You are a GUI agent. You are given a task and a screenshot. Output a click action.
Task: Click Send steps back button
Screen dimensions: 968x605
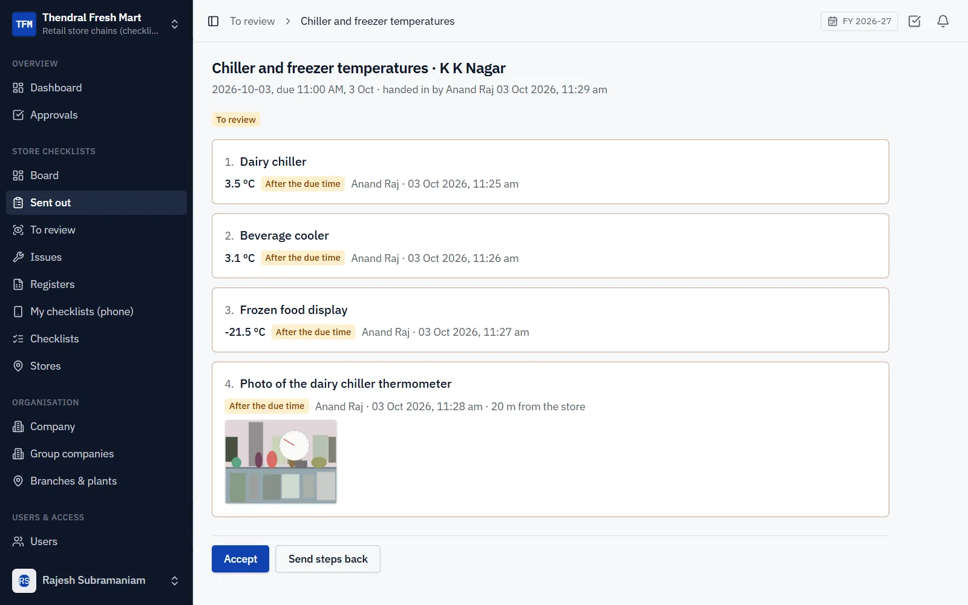click(328, 559)
